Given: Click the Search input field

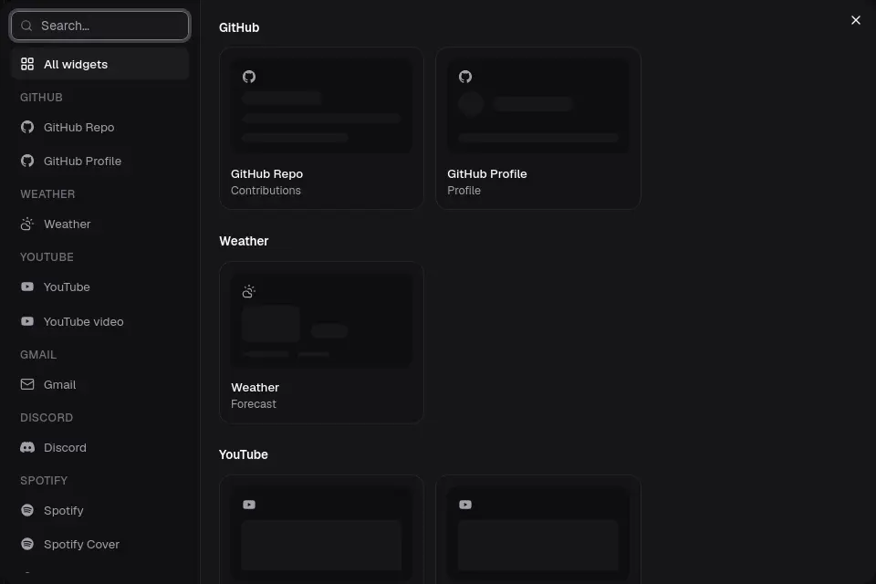Looking at the screenshot, I should pos(100,26).
